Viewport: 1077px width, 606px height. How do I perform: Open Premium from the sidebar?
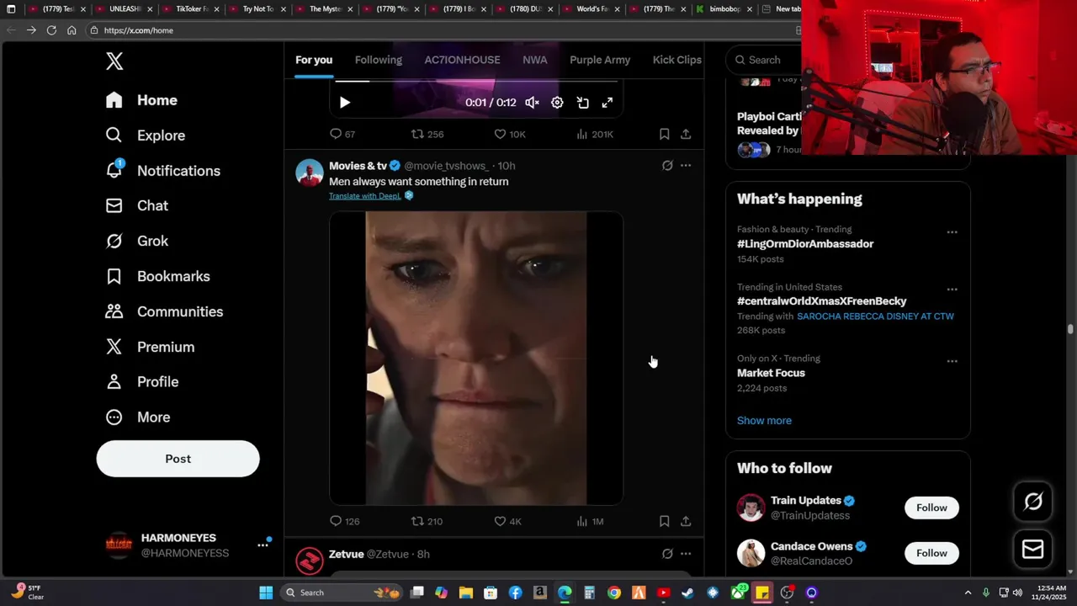pyautogui.click(x=149, y=347)
